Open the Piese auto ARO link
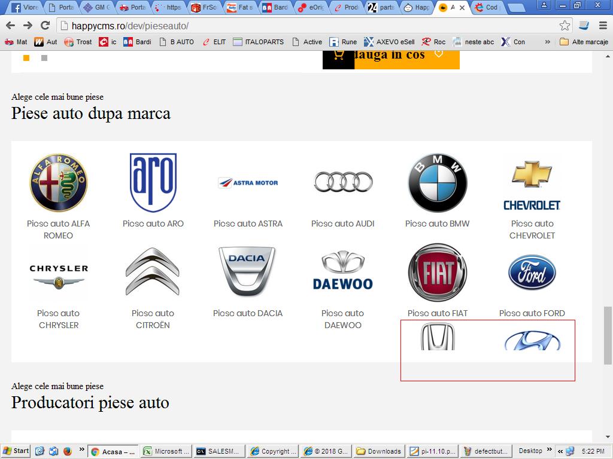Image resolution: width=613 pixels, height=459 pixels. (x=153, y=224)
